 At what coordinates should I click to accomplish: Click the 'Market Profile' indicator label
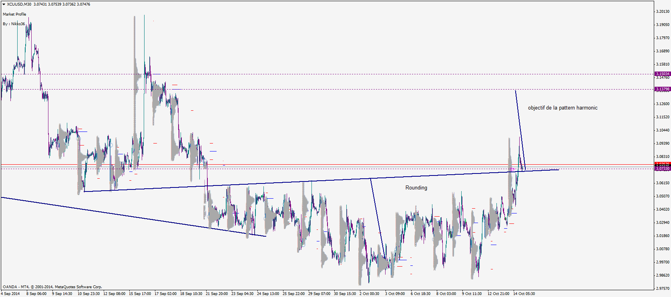click(x=14, y=14)
